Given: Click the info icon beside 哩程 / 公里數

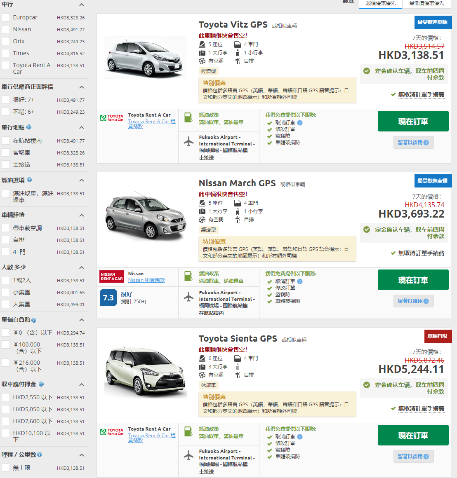Looking at the screenshot, I should [40, 455].
